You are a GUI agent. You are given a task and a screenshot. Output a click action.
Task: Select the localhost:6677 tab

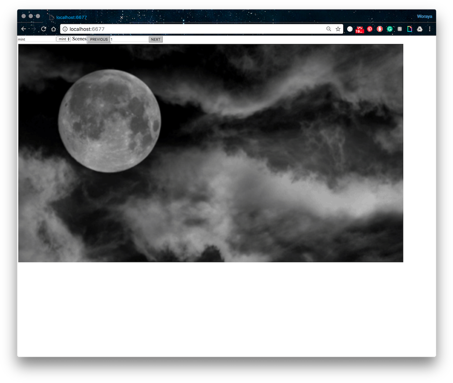pos(72,17)
